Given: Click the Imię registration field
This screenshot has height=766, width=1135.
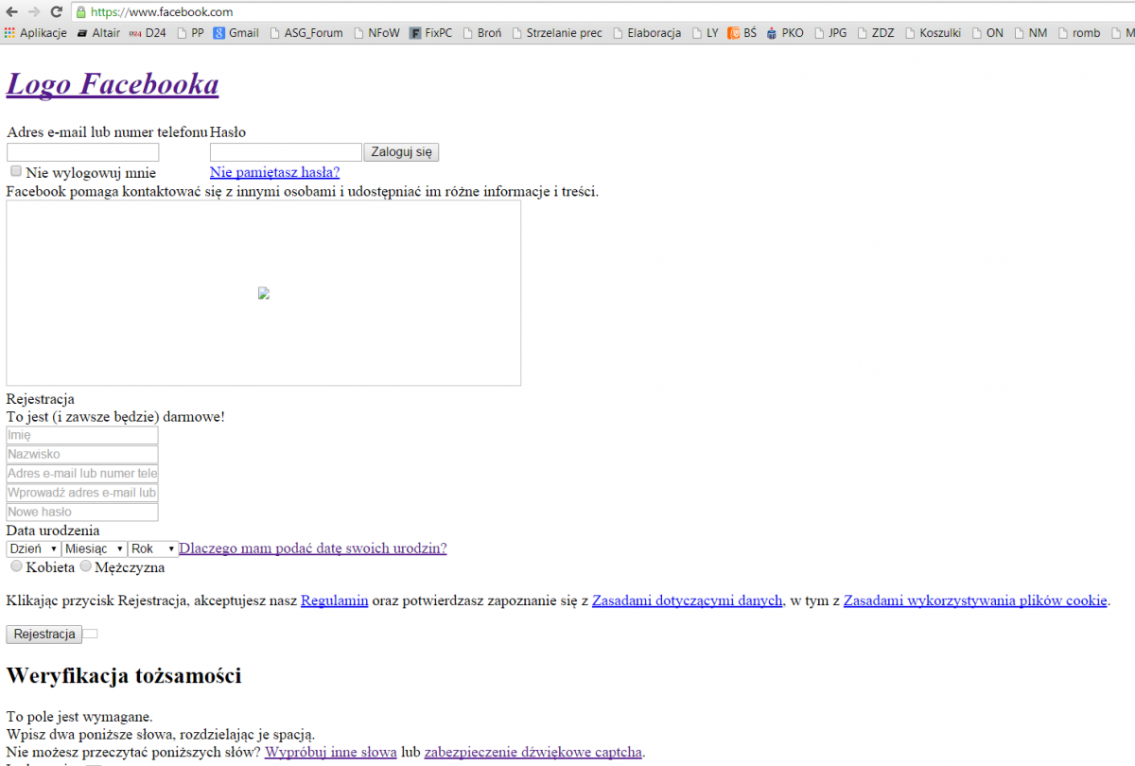Looking at the screenshot, I should coord(82,435).
